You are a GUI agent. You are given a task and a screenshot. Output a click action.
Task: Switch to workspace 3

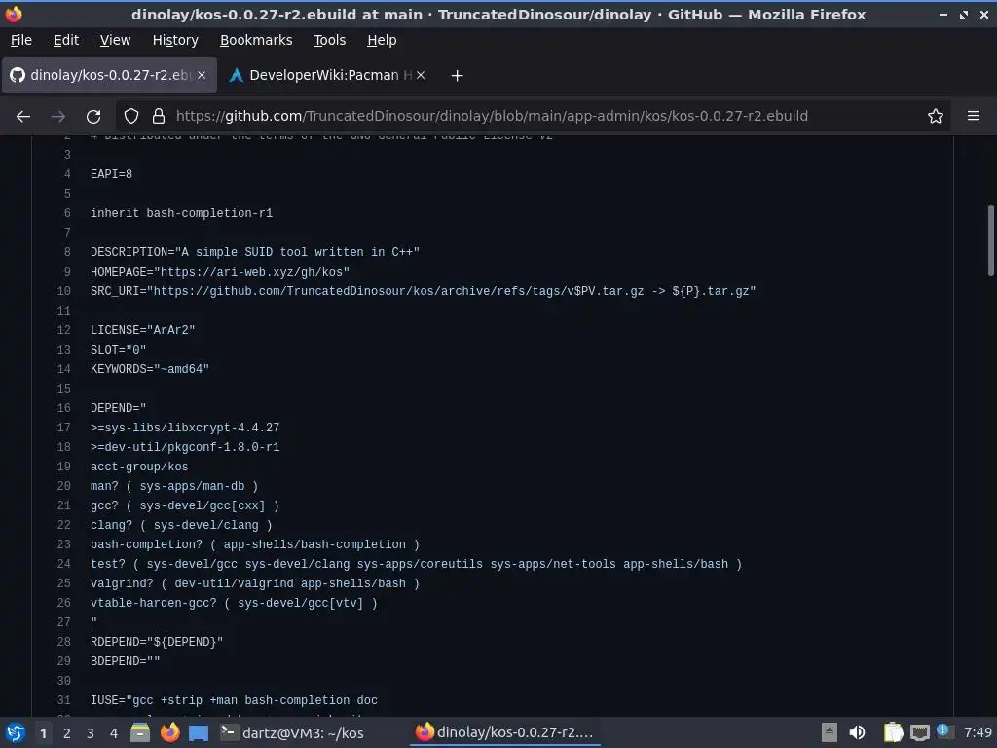[91, 733]
